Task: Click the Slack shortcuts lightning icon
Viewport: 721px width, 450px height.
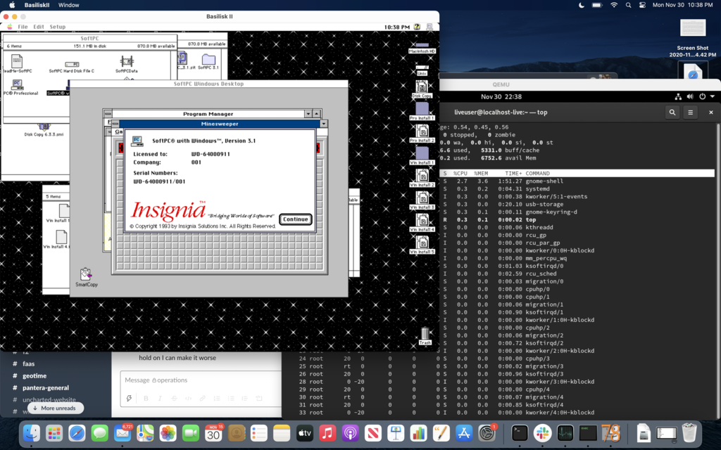Action: click(130, 398)
